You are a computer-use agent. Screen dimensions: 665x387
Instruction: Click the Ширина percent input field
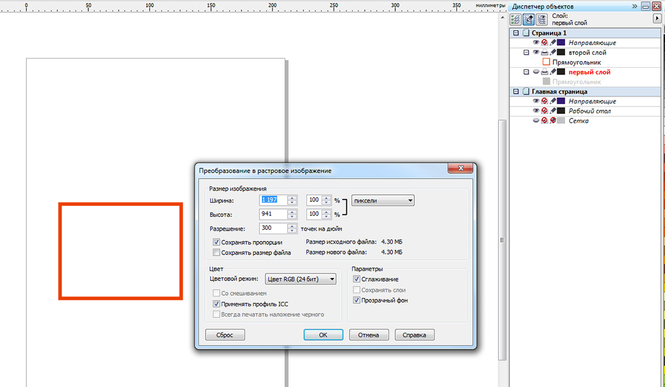[314, 200]
